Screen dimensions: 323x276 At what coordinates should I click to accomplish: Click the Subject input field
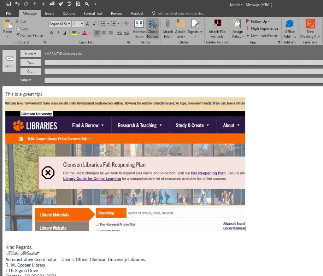[184, 80]
